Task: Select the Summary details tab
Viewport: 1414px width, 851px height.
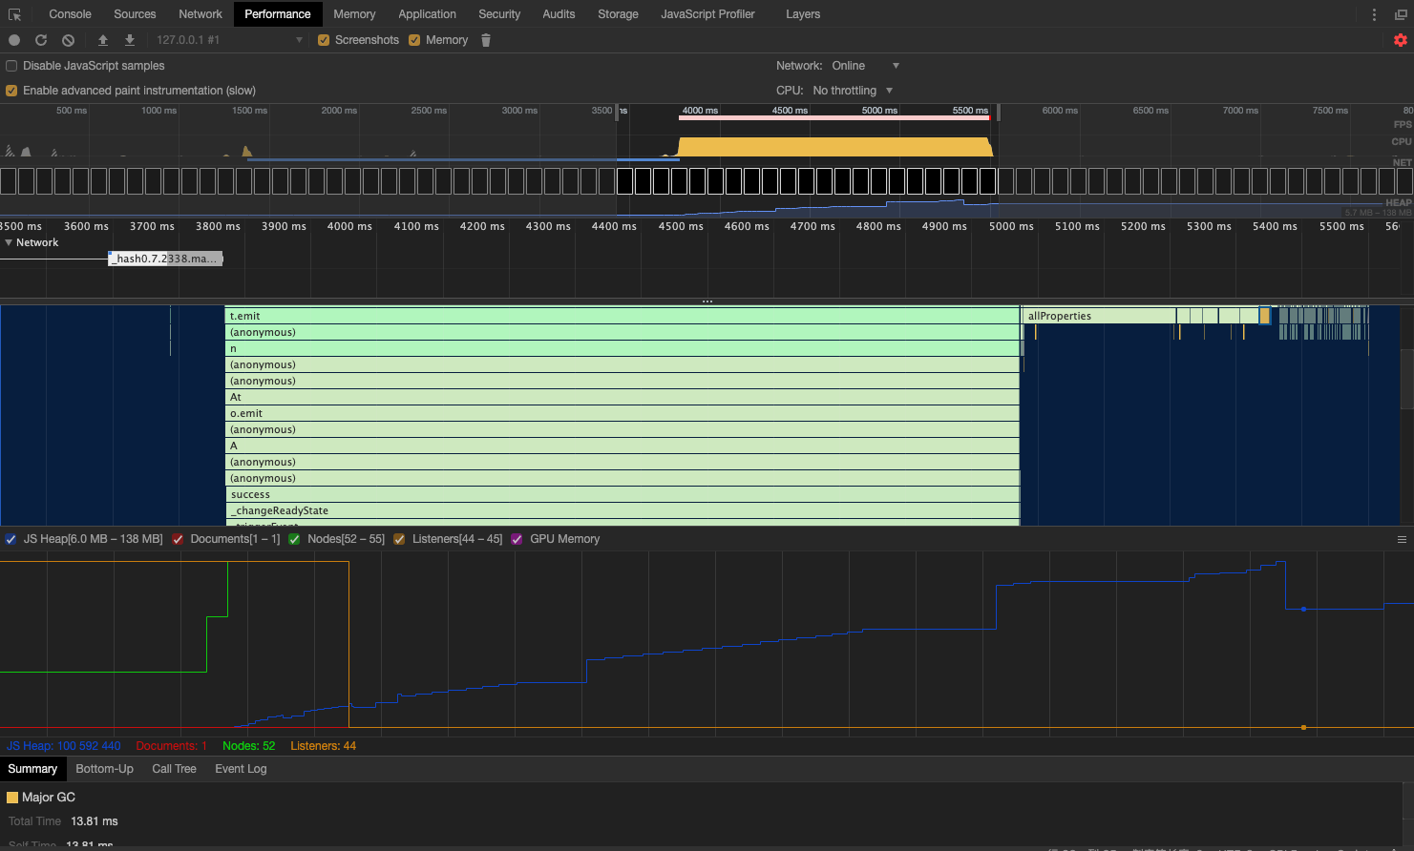Action: click(32, 769)
